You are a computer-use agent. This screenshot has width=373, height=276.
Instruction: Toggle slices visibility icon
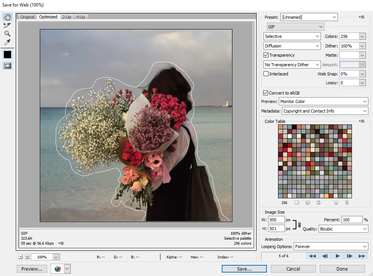point(7,65)
